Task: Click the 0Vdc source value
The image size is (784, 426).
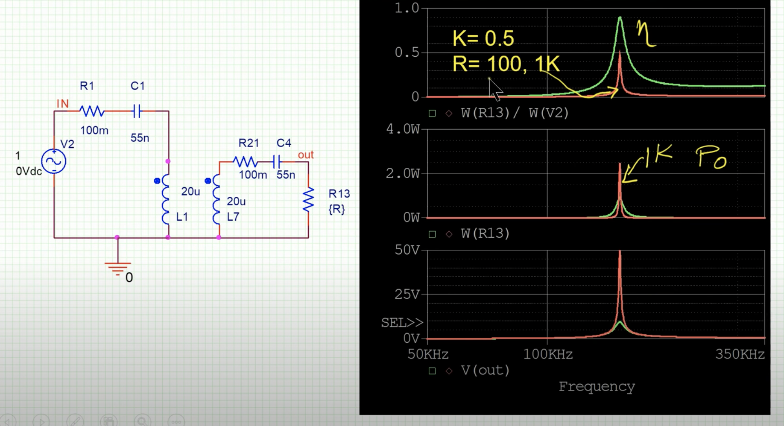Action: [29, 171]
